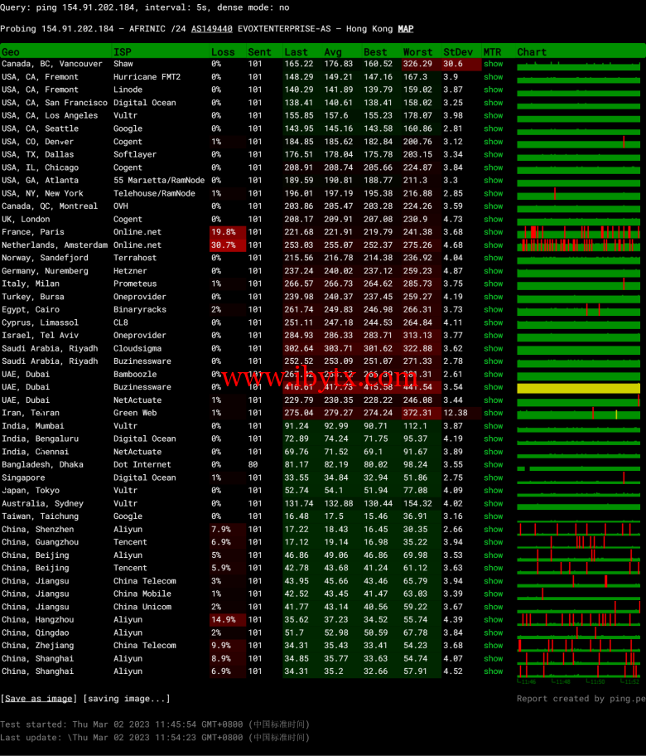Click the 30.7% loss cell for Amsterdam
Image resolution: width=646 pixels, height=756 pixels.
point(224,245)
